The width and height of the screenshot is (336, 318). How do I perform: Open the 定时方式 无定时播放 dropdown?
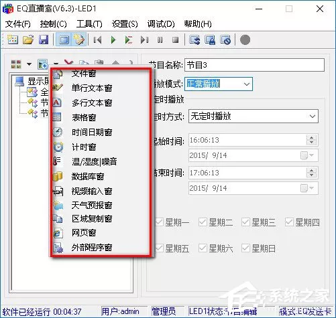[x=254, y=116]
